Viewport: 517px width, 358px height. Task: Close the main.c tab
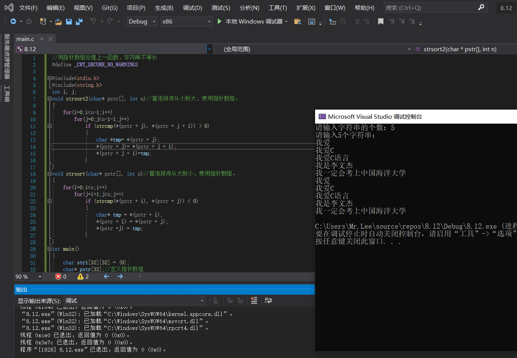[x=50, y=39]
